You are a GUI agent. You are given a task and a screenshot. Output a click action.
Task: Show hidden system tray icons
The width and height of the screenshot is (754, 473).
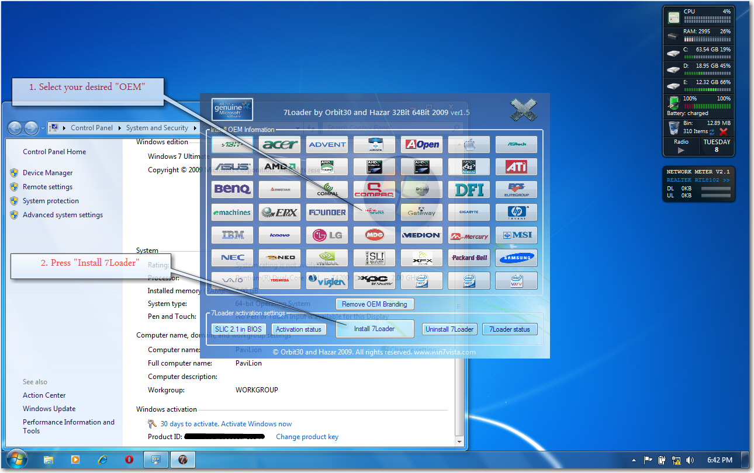pos(635,460)
